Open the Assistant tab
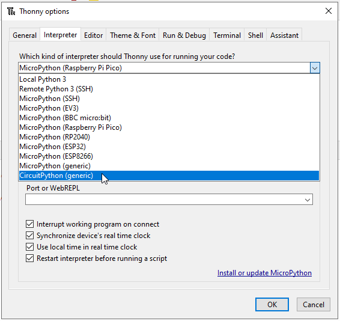340x321 pixels. click(284, 35)
